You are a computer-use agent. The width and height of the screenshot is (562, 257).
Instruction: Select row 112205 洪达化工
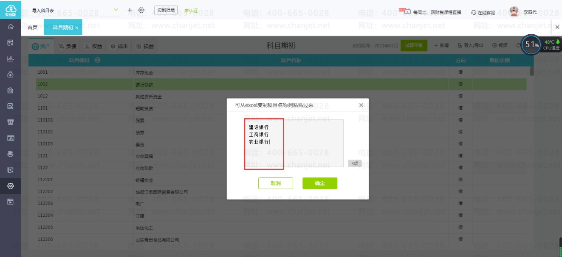(x=281, y=227)
